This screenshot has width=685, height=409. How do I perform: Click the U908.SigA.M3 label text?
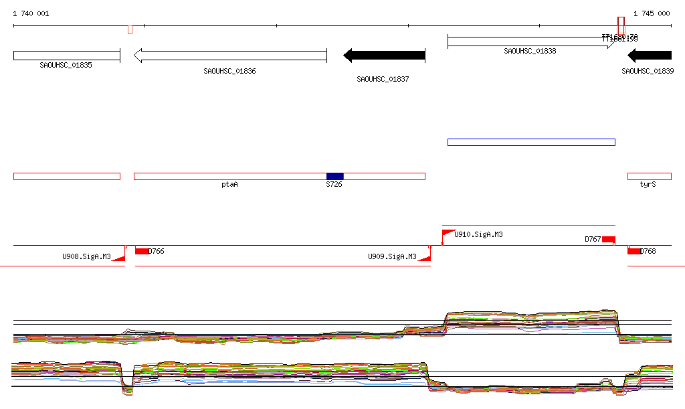click(x=86, y=256)
